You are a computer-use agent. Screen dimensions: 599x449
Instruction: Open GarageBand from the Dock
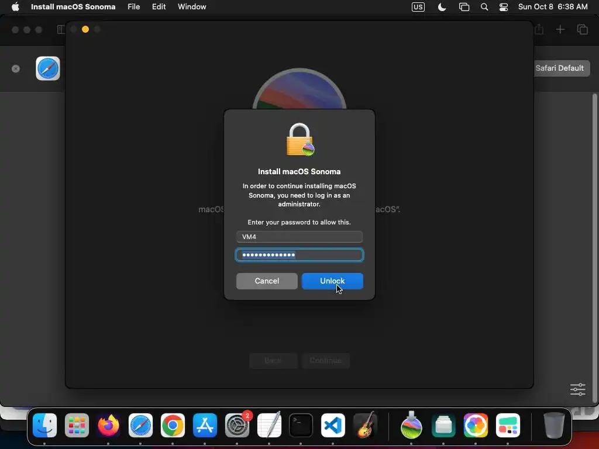click(365, 426)
